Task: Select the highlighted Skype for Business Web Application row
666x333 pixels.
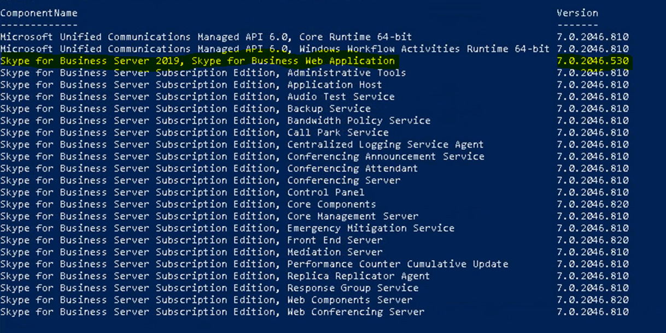Action: [x=197, y=61]
